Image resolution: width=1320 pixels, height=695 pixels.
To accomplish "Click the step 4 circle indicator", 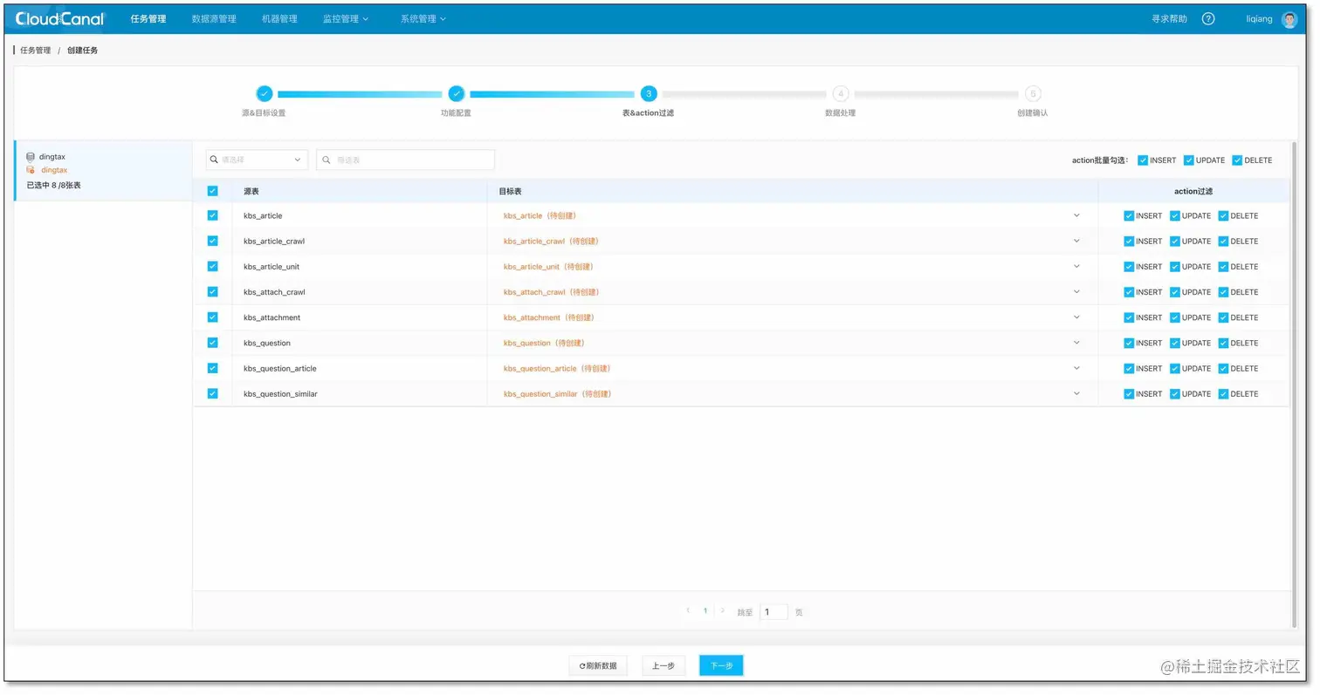I will (x=840, y=93).
